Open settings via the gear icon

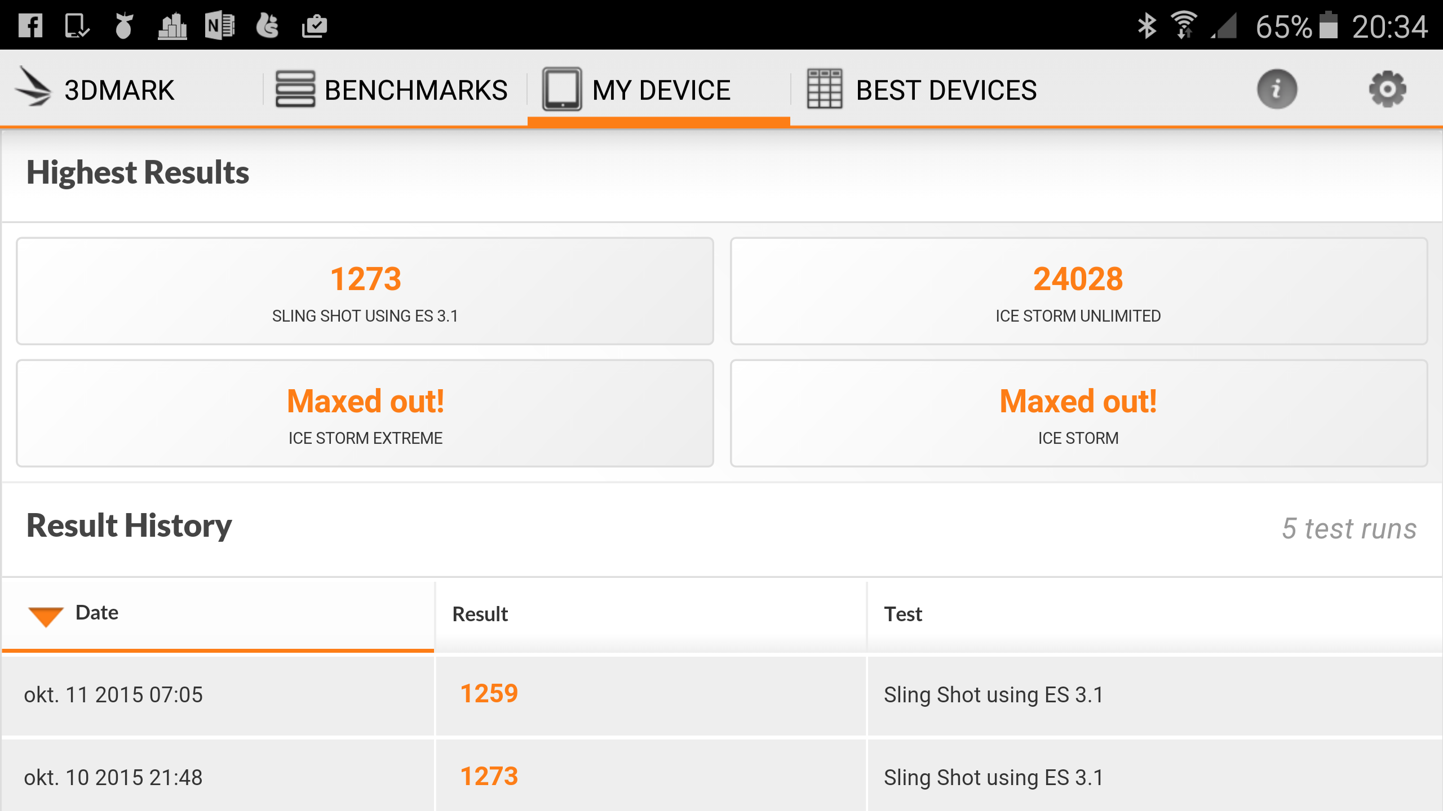pos(1387,89)
